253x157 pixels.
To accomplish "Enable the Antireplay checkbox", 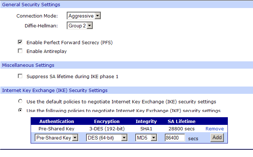I will point(20,51).
